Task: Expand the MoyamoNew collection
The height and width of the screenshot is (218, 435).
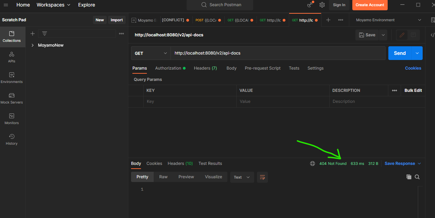Action: (x=33, y=45)
